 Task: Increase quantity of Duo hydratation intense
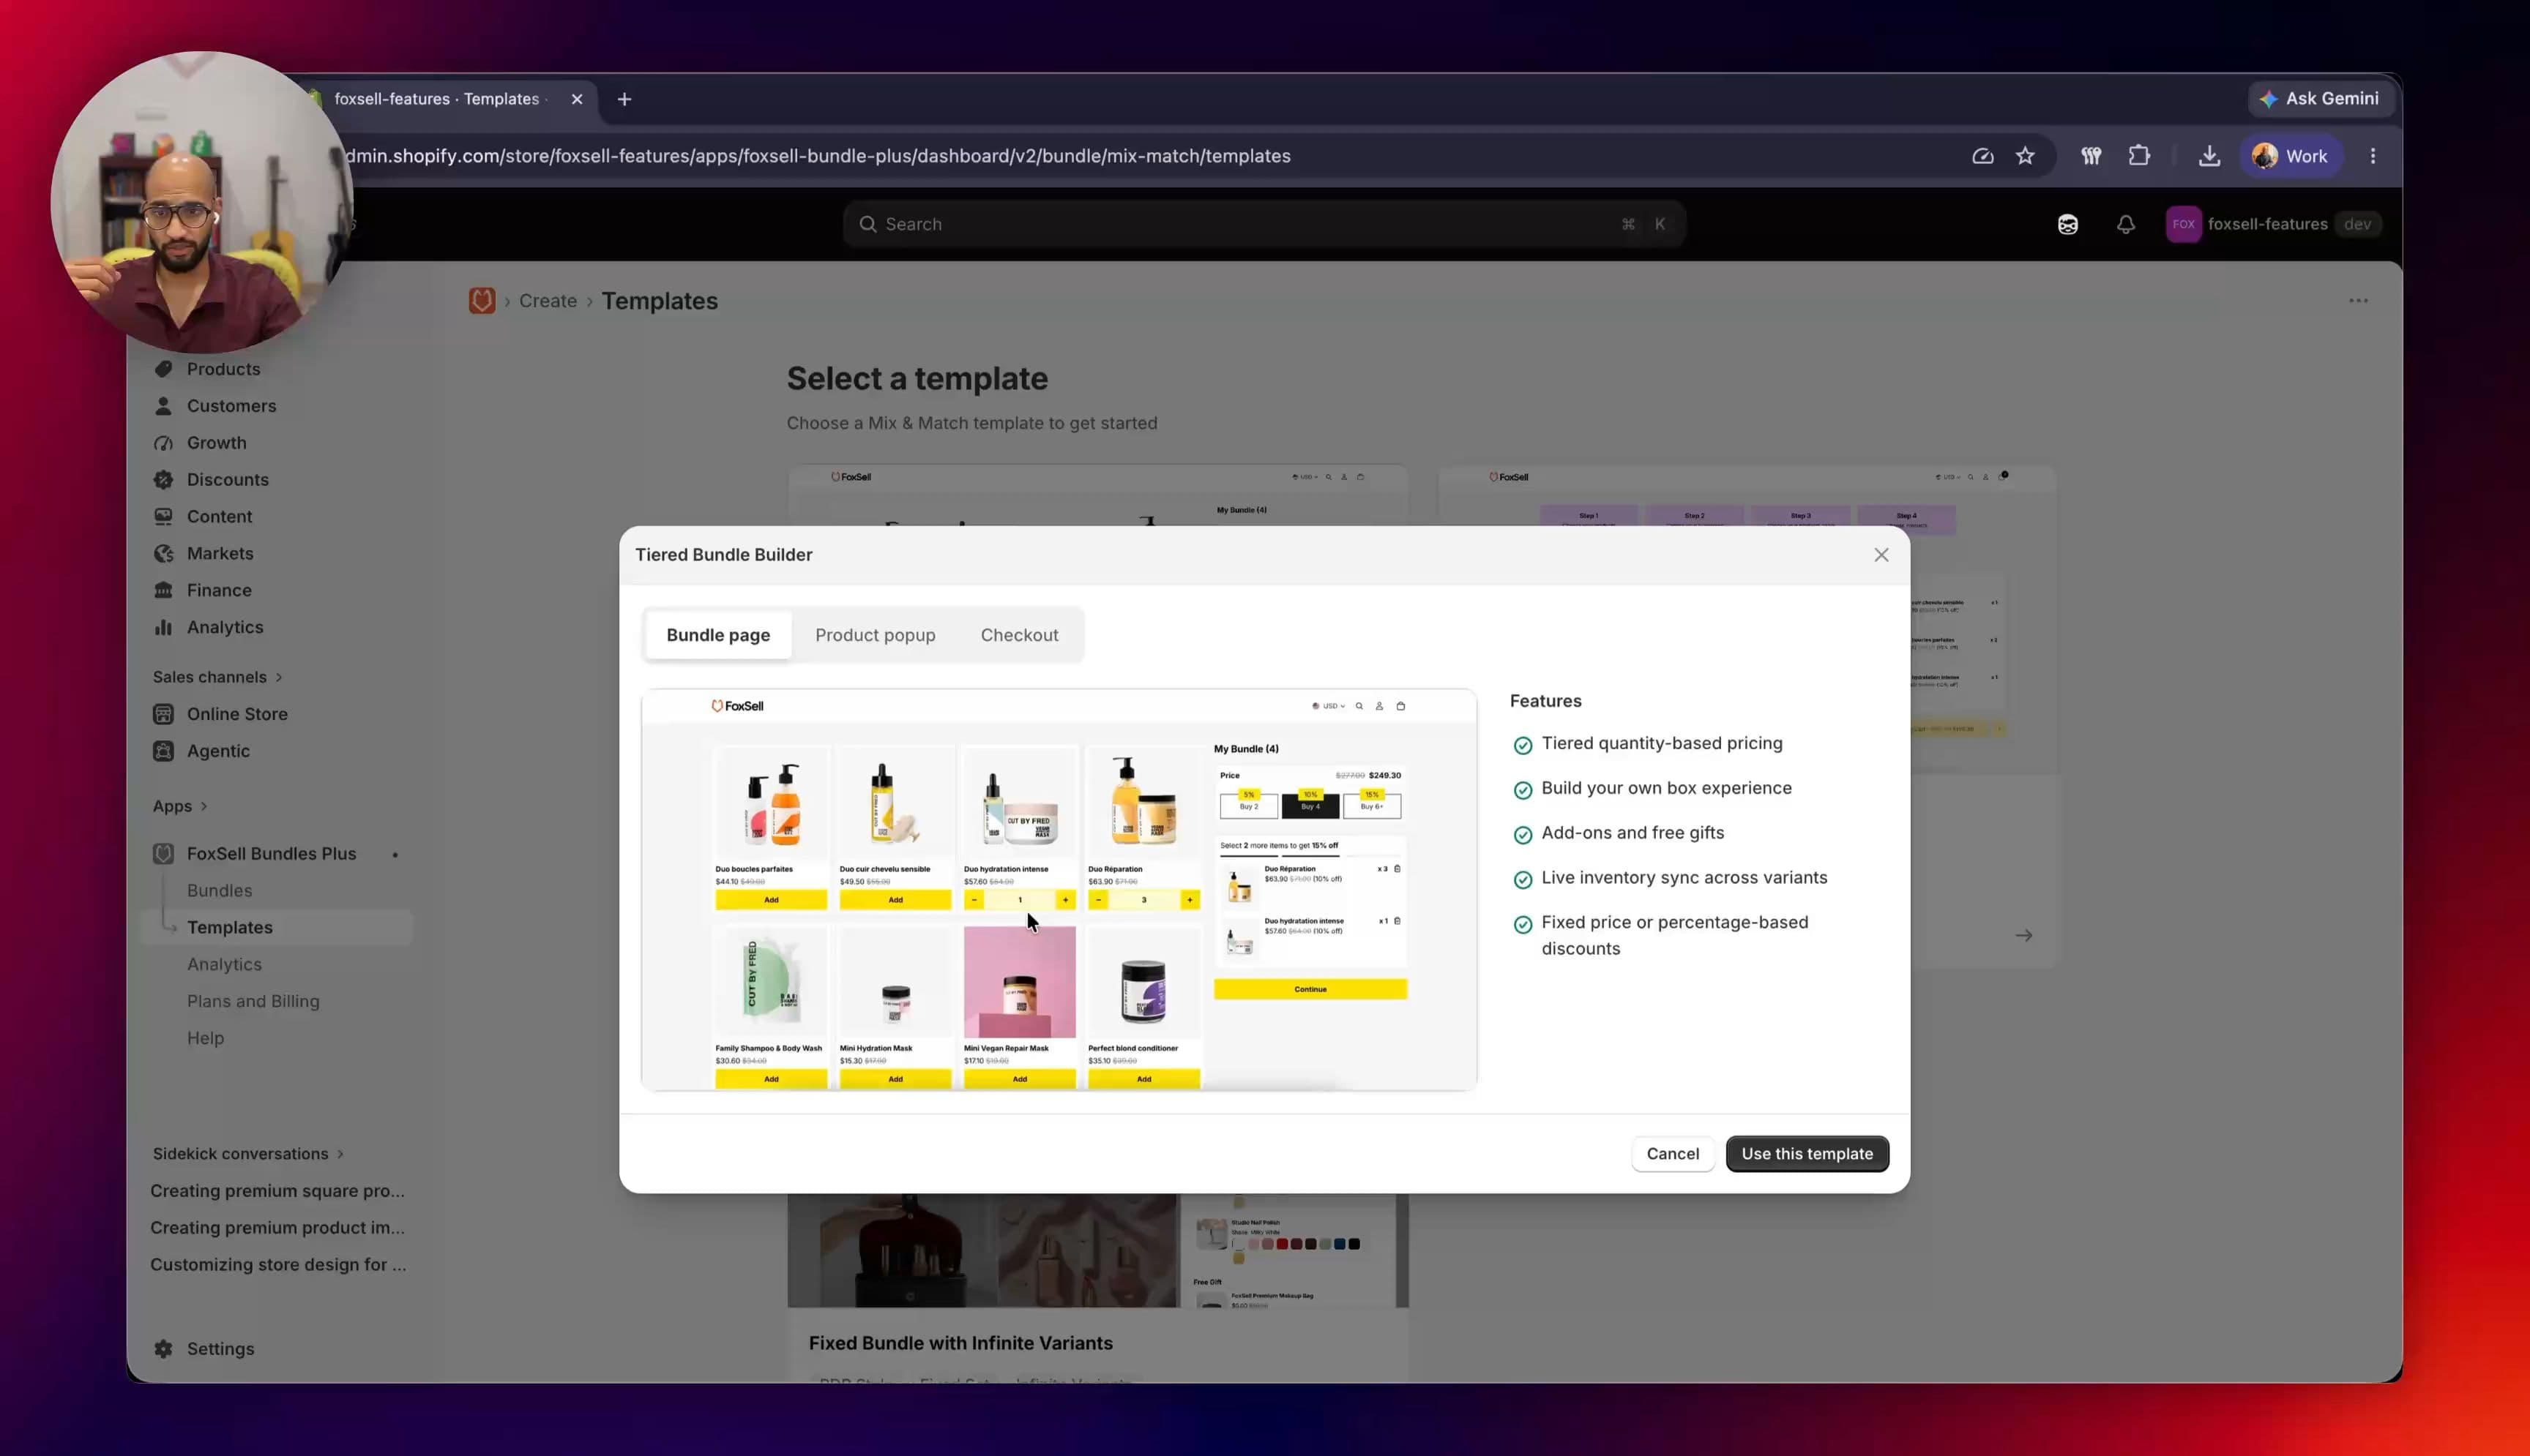1064,900
